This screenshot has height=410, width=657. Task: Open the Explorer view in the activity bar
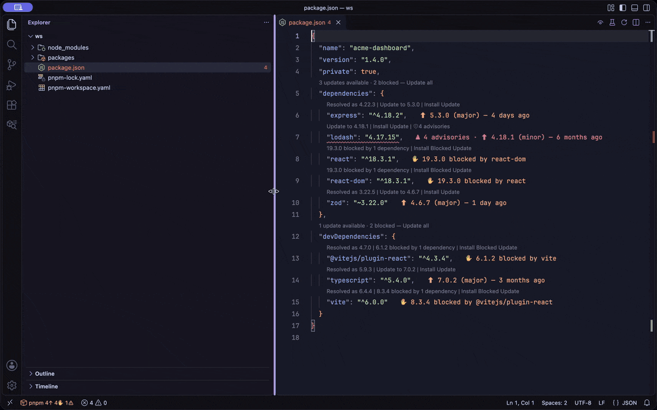coord(12,24)
